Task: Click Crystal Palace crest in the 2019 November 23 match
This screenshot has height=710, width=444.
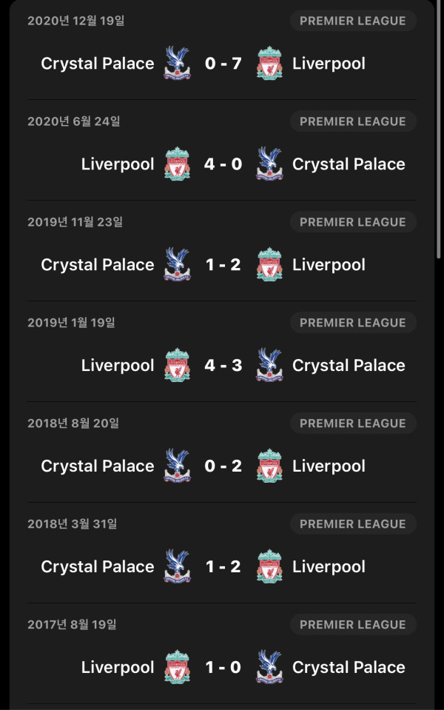Action: pyautogui.click(x=177, y=264)
